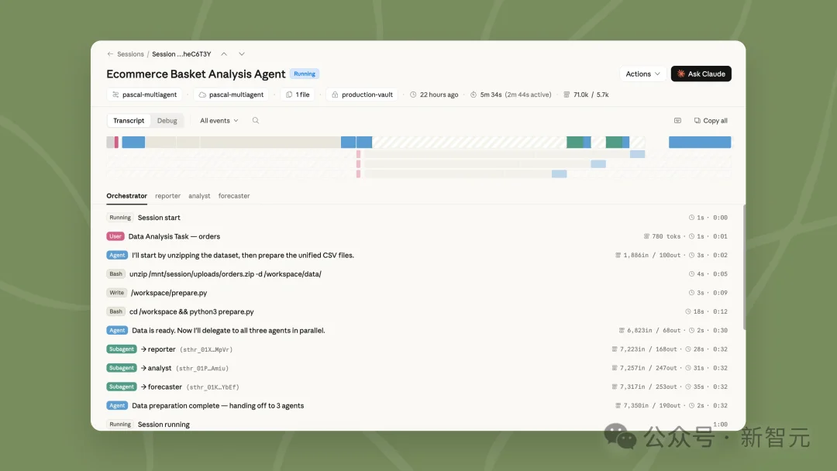Screen dimensions: 837x471
Task: Switch to Debug view
Action: (167, 121)
